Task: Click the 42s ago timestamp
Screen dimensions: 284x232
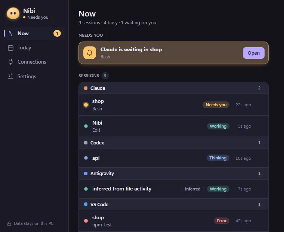Action: click(243, 221)
